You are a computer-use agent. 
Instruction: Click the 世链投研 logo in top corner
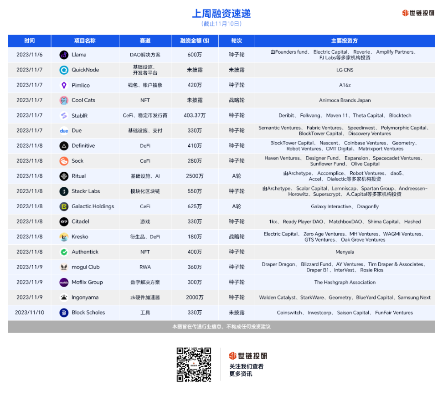(x=417, y=14)
